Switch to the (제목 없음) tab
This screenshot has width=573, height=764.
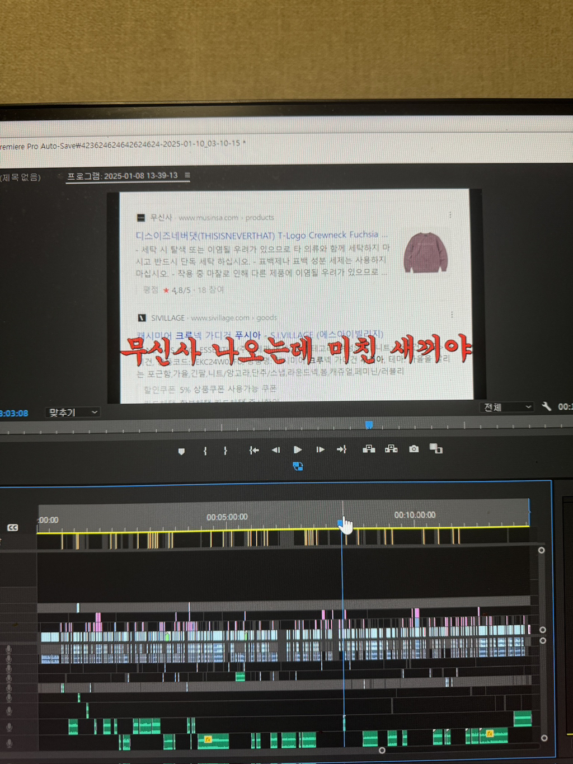(21, 177)
